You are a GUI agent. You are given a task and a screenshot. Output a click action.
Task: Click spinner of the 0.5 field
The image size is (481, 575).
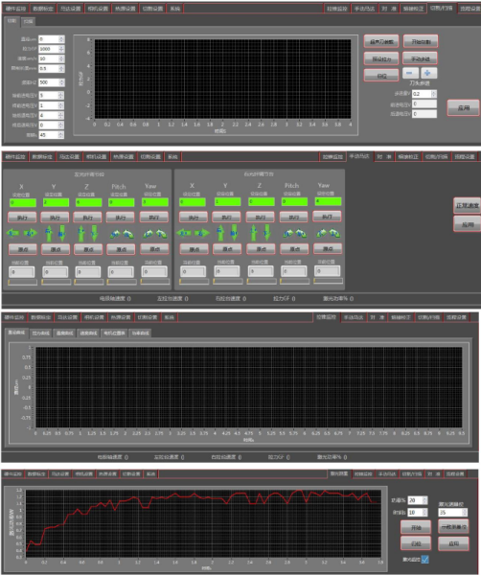61,69
